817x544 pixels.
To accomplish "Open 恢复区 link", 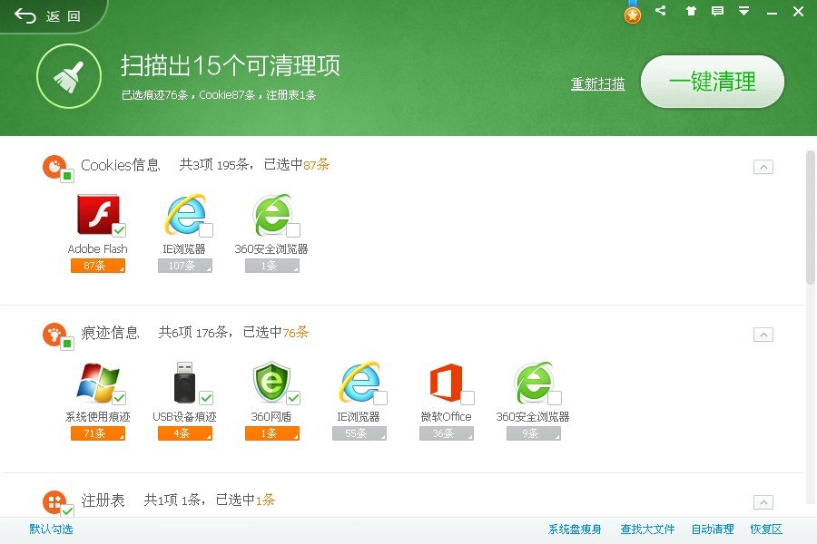I will (766, 529).
